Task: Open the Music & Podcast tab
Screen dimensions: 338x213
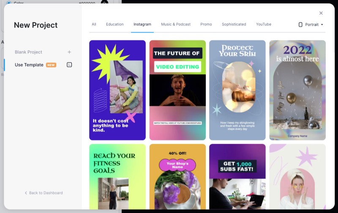Action: click(176, 24)
